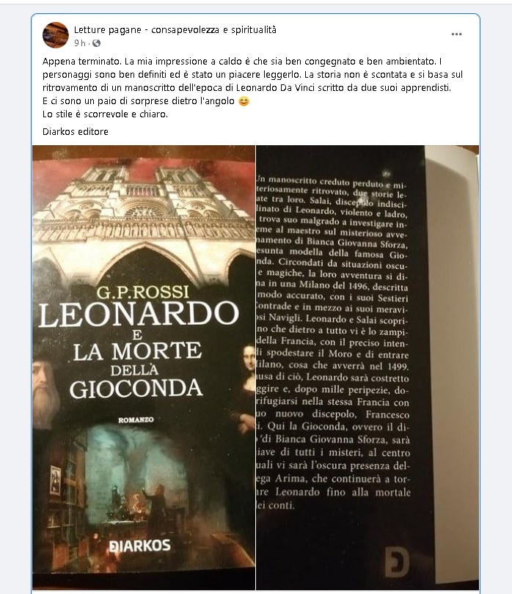Image resolution: width=512 pixels, height=594 pixels.
Task: Click the Diarkos editore text line
Action: [76, 132]
